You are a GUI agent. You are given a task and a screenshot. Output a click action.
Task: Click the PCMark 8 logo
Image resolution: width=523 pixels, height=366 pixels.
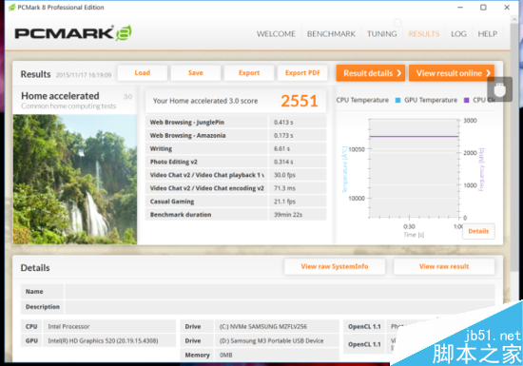[73, 33]
